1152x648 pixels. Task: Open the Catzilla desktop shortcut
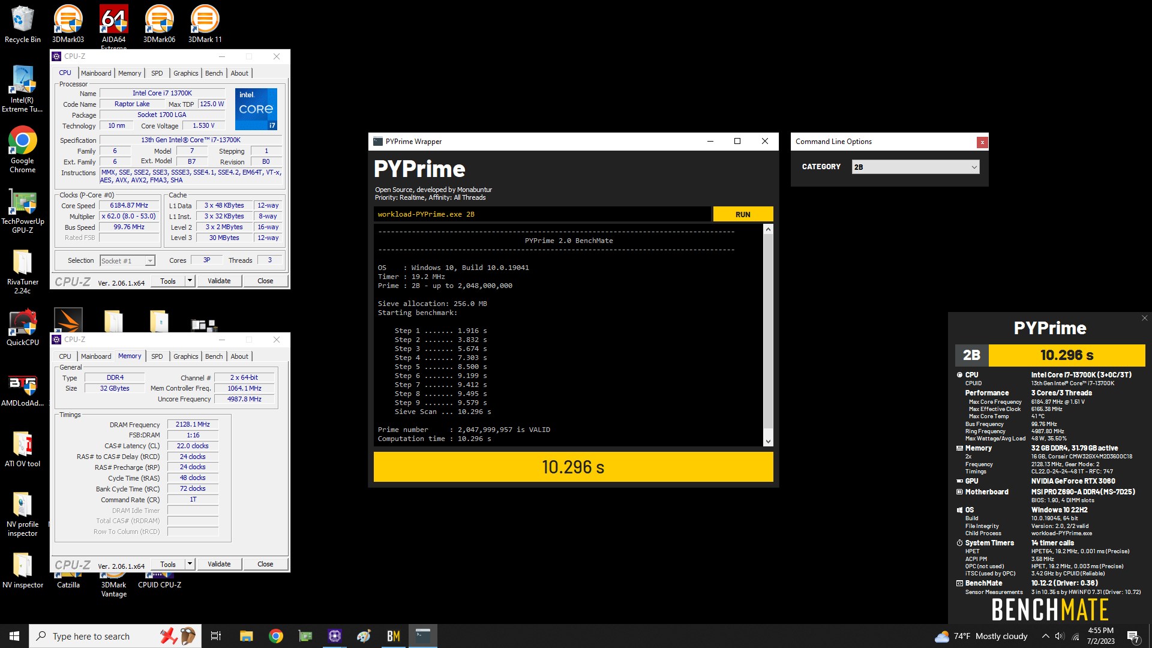pyautogui.click(x=68, y=581)
